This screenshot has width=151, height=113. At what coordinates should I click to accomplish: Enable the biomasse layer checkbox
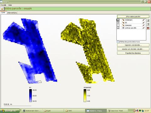coord(118,25)
